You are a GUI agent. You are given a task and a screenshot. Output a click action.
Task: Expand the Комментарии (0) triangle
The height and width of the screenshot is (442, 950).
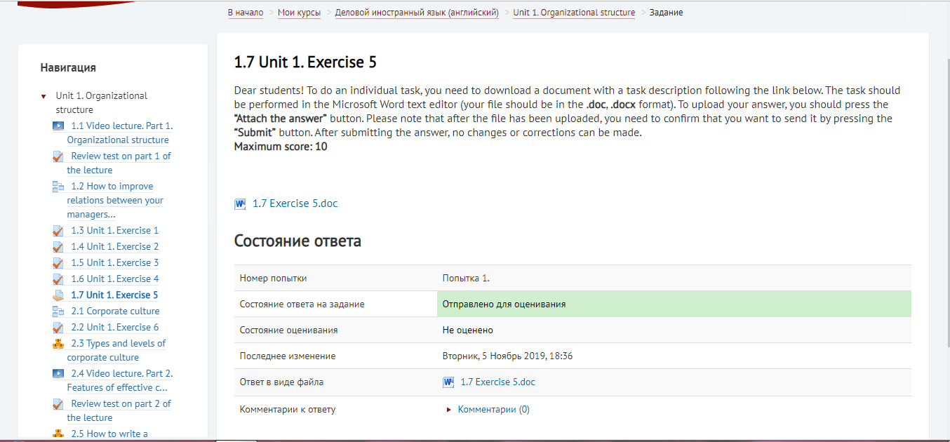point(449,410)
